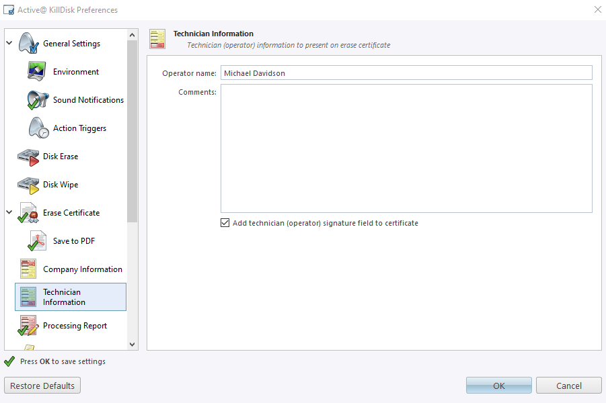Collapse the Erase Certificate tree node
Viewport: 606px width, 403px height.
(x=9, y=213)
